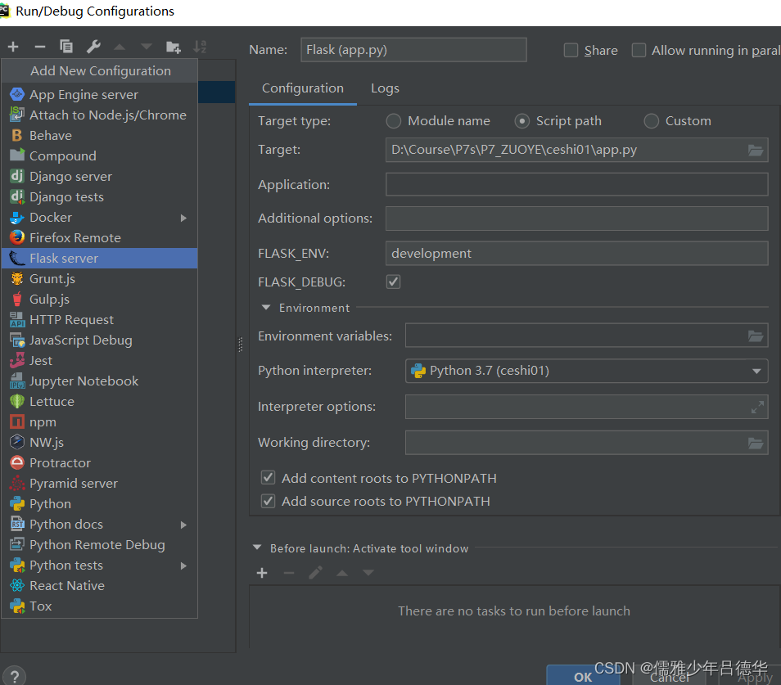Select Attach to Node.js/Chrome entry
Image resolution: width=781 pixels, height=685 pixels.
(x=100, y=115)
